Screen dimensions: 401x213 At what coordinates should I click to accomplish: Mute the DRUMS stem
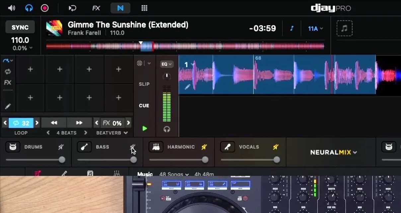[61, 147]
